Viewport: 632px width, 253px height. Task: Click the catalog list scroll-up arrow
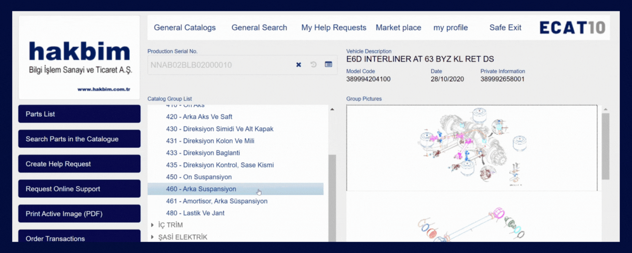pos(332,110)
